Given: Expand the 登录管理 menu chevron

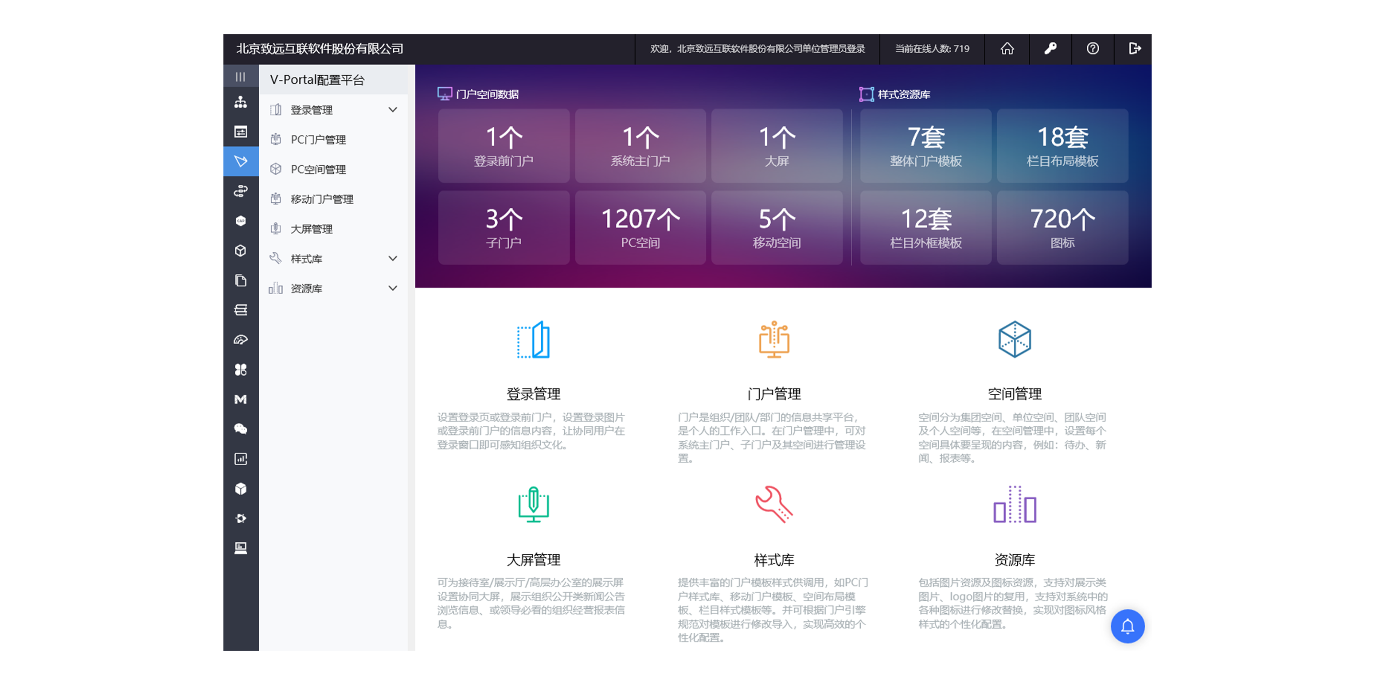Looking at the screenshot, I should click(x=393, y=110).
